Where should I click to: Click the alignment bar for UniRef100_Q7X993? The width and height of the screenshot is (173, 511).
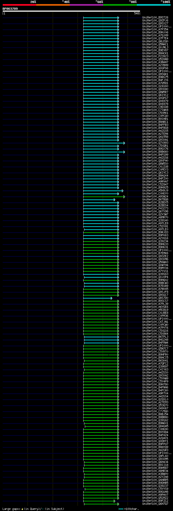104,143
